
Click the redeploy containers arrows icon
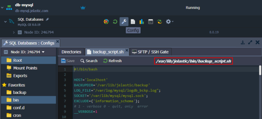point(160,22)
